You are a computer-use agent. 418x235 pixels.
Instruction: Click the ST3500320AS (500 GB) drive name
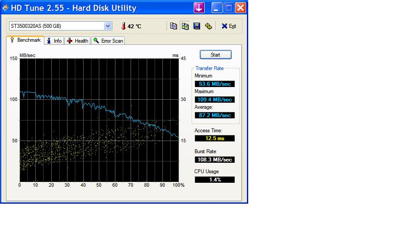point(36,26)
